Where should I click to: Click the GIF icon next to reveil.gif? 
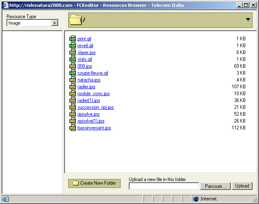pos(73,46)
